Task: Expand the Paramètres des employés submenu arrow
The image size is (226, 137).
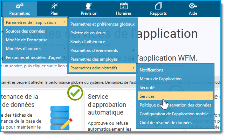Action: coord(133,59)
